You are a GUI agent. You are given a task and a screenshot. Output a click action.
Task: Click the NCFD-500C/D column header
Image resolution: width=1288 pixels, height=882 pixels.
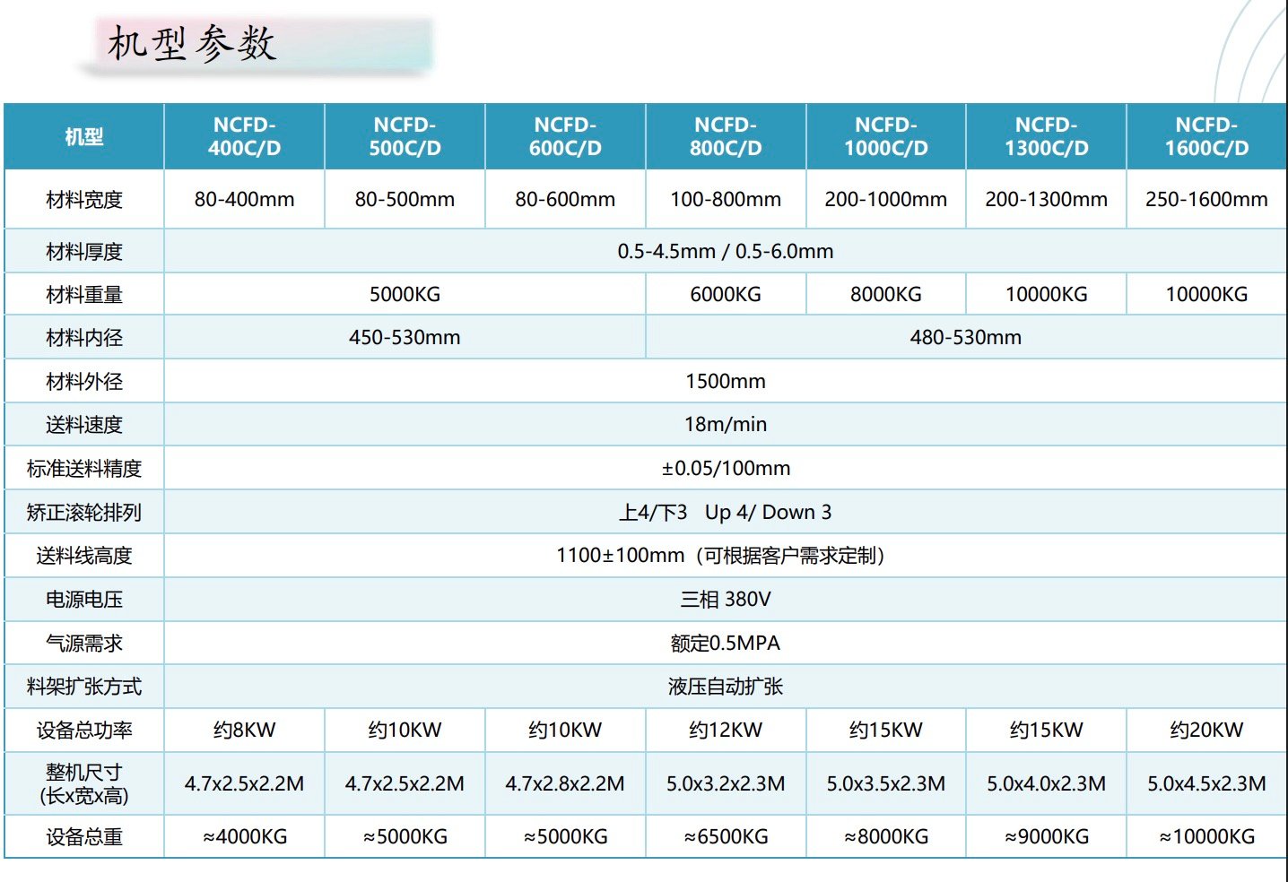[405, 136]
